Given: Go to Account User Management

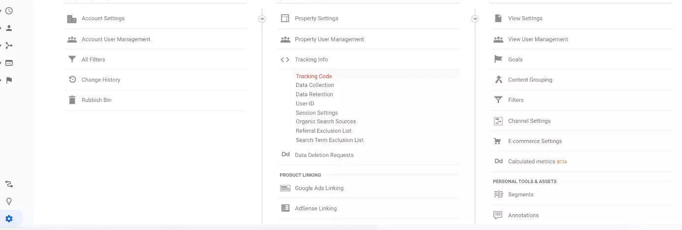Looking at the screenshot, I should (116, 39).
